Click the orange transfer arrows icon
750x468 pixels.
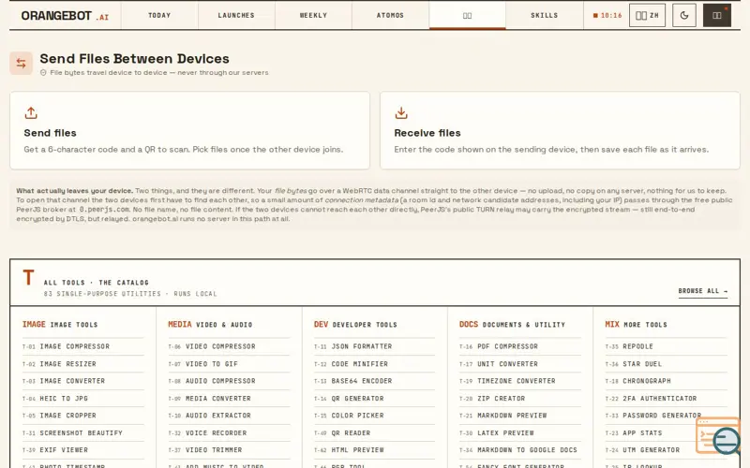tap(21, 63)
